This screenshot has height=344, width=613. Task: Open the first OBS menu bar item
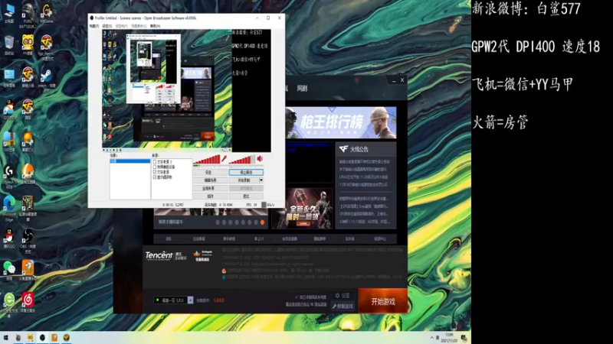(x=93, y=26)
